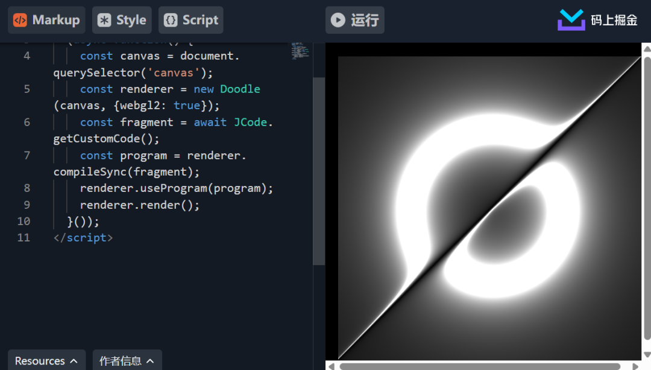Click the preview horizontal scrollbar
This screenshot has height=370, width=651.
(480, 366)
